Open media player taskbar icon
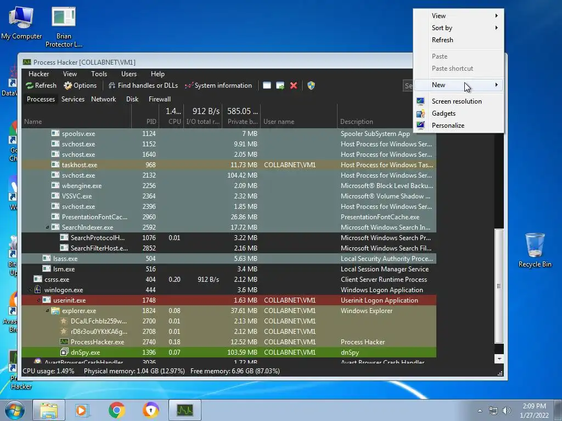Screen dimensions: 562x421 82,410
